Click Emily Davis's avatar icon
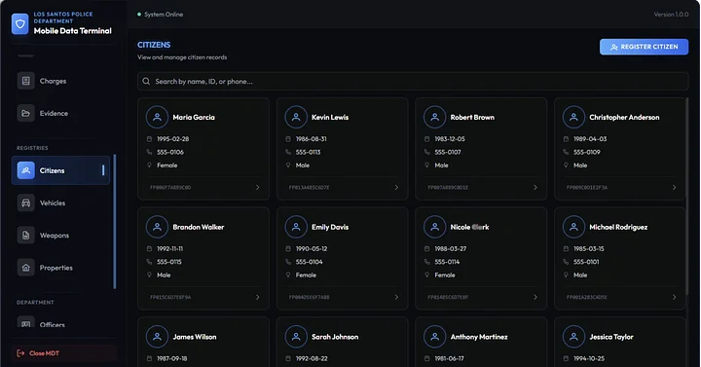Image resolution: width=701 pixels, height=367 pixels. 296,227
